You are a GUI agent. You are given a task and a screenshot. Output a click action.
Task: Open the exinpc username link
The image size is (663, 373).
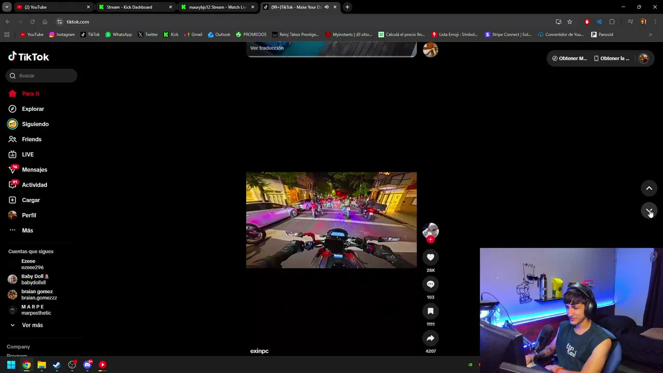click(259, 351)
